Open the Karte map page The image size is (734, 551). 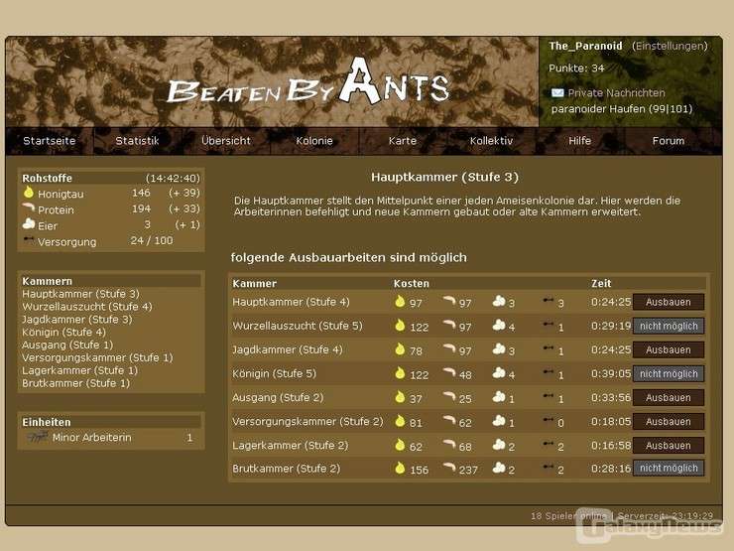click(403, 141)
